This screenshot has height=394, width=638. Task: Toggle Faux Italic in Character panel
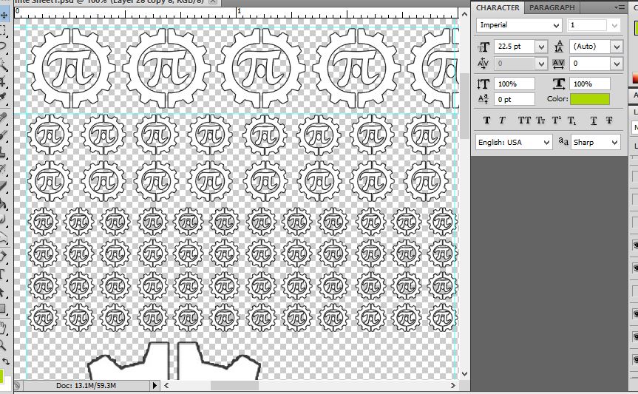(x=503, y=120)
